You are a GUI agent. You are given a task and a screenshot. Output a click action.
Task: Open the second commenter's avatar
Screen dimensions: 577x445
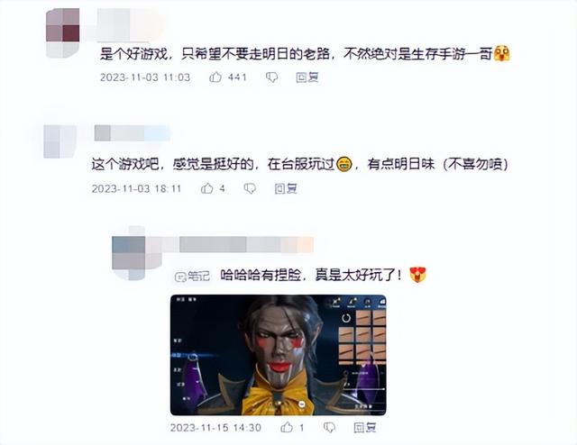tap(60, 141)
